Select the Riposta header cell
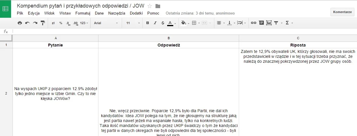 tap(298, 45)
